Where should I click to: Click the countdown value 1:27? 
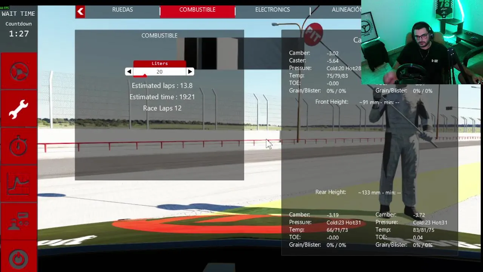point(19,34)
